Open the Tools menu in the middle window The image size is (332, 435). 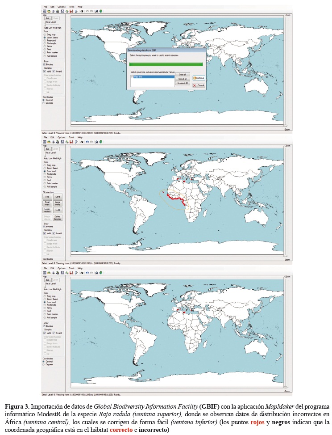pos(71,138)
